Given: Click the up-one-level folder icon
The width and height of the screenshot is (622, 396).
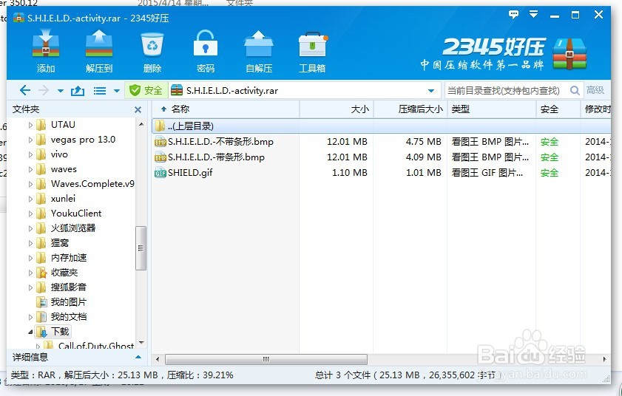Looking at the screenshot, I should pyautogui.click(x=78, y=91).
